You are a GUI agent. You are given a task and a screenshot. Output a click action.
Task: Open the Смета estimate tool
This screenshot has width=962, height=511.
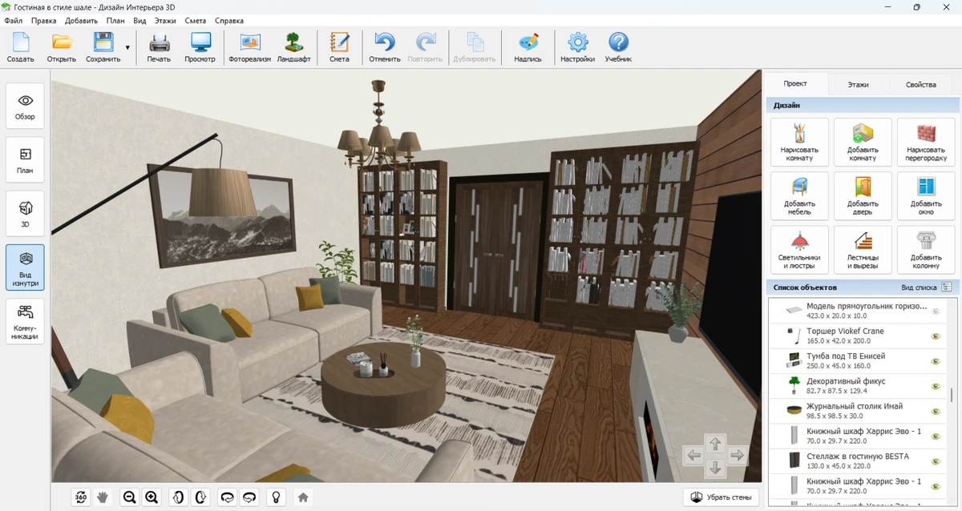click(339, 48)
